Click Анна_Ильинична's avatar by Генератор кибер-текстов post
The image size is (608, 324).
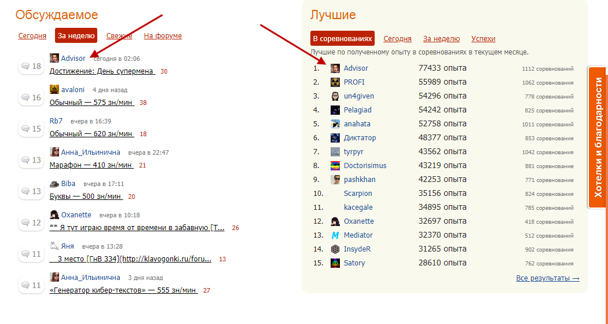pyautogui.click(x=54, y=278)
